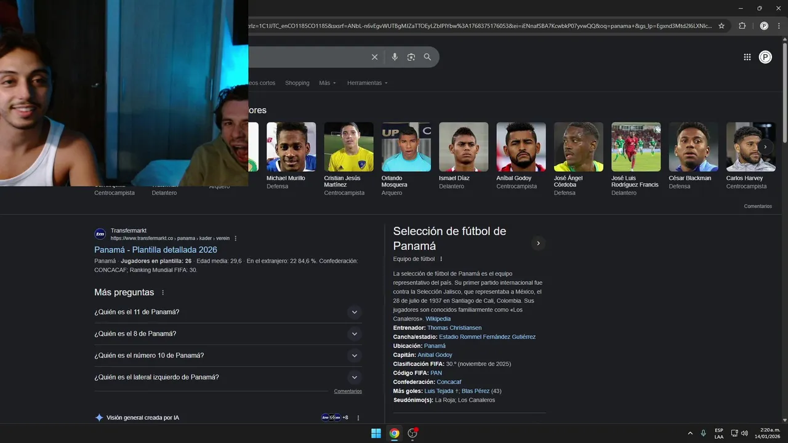This screenshot has height=443, width=788.
Task: Open the Transfermarkt URL breadcrumb
Action: 170,238
